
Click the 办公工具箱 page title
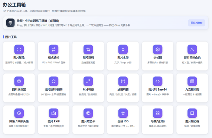point(14,5)
